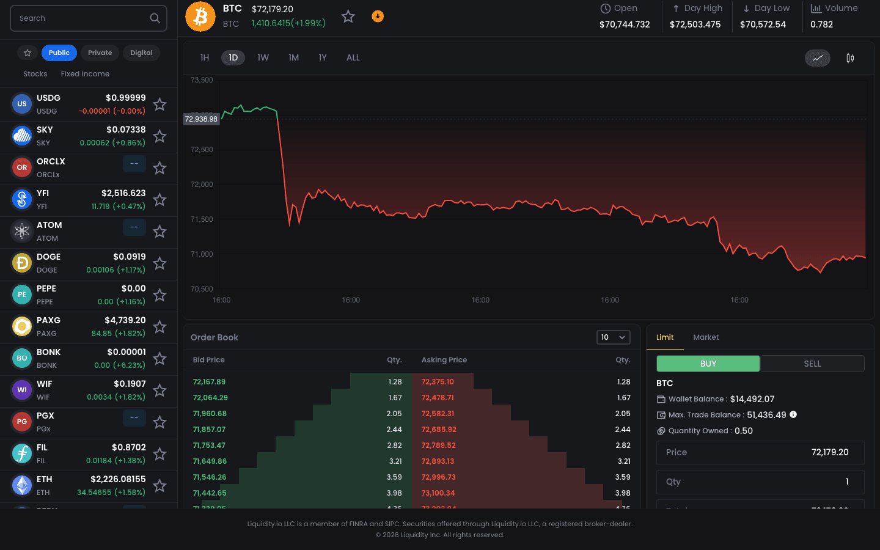Viewport: 880px width, 550px height.
Task: Star the DOGE asset row
Action: coord(159,263)
